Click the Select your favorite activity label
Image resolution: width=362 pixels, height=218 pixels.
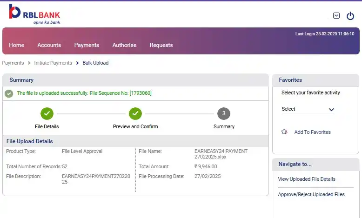310,92
